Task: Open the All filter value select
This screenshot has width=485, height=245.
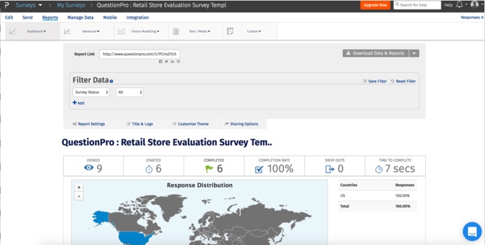Action: [x=129, y=92]
